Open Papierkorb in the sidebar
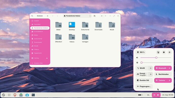Viewport: 175px width, 98px height. 40,53
